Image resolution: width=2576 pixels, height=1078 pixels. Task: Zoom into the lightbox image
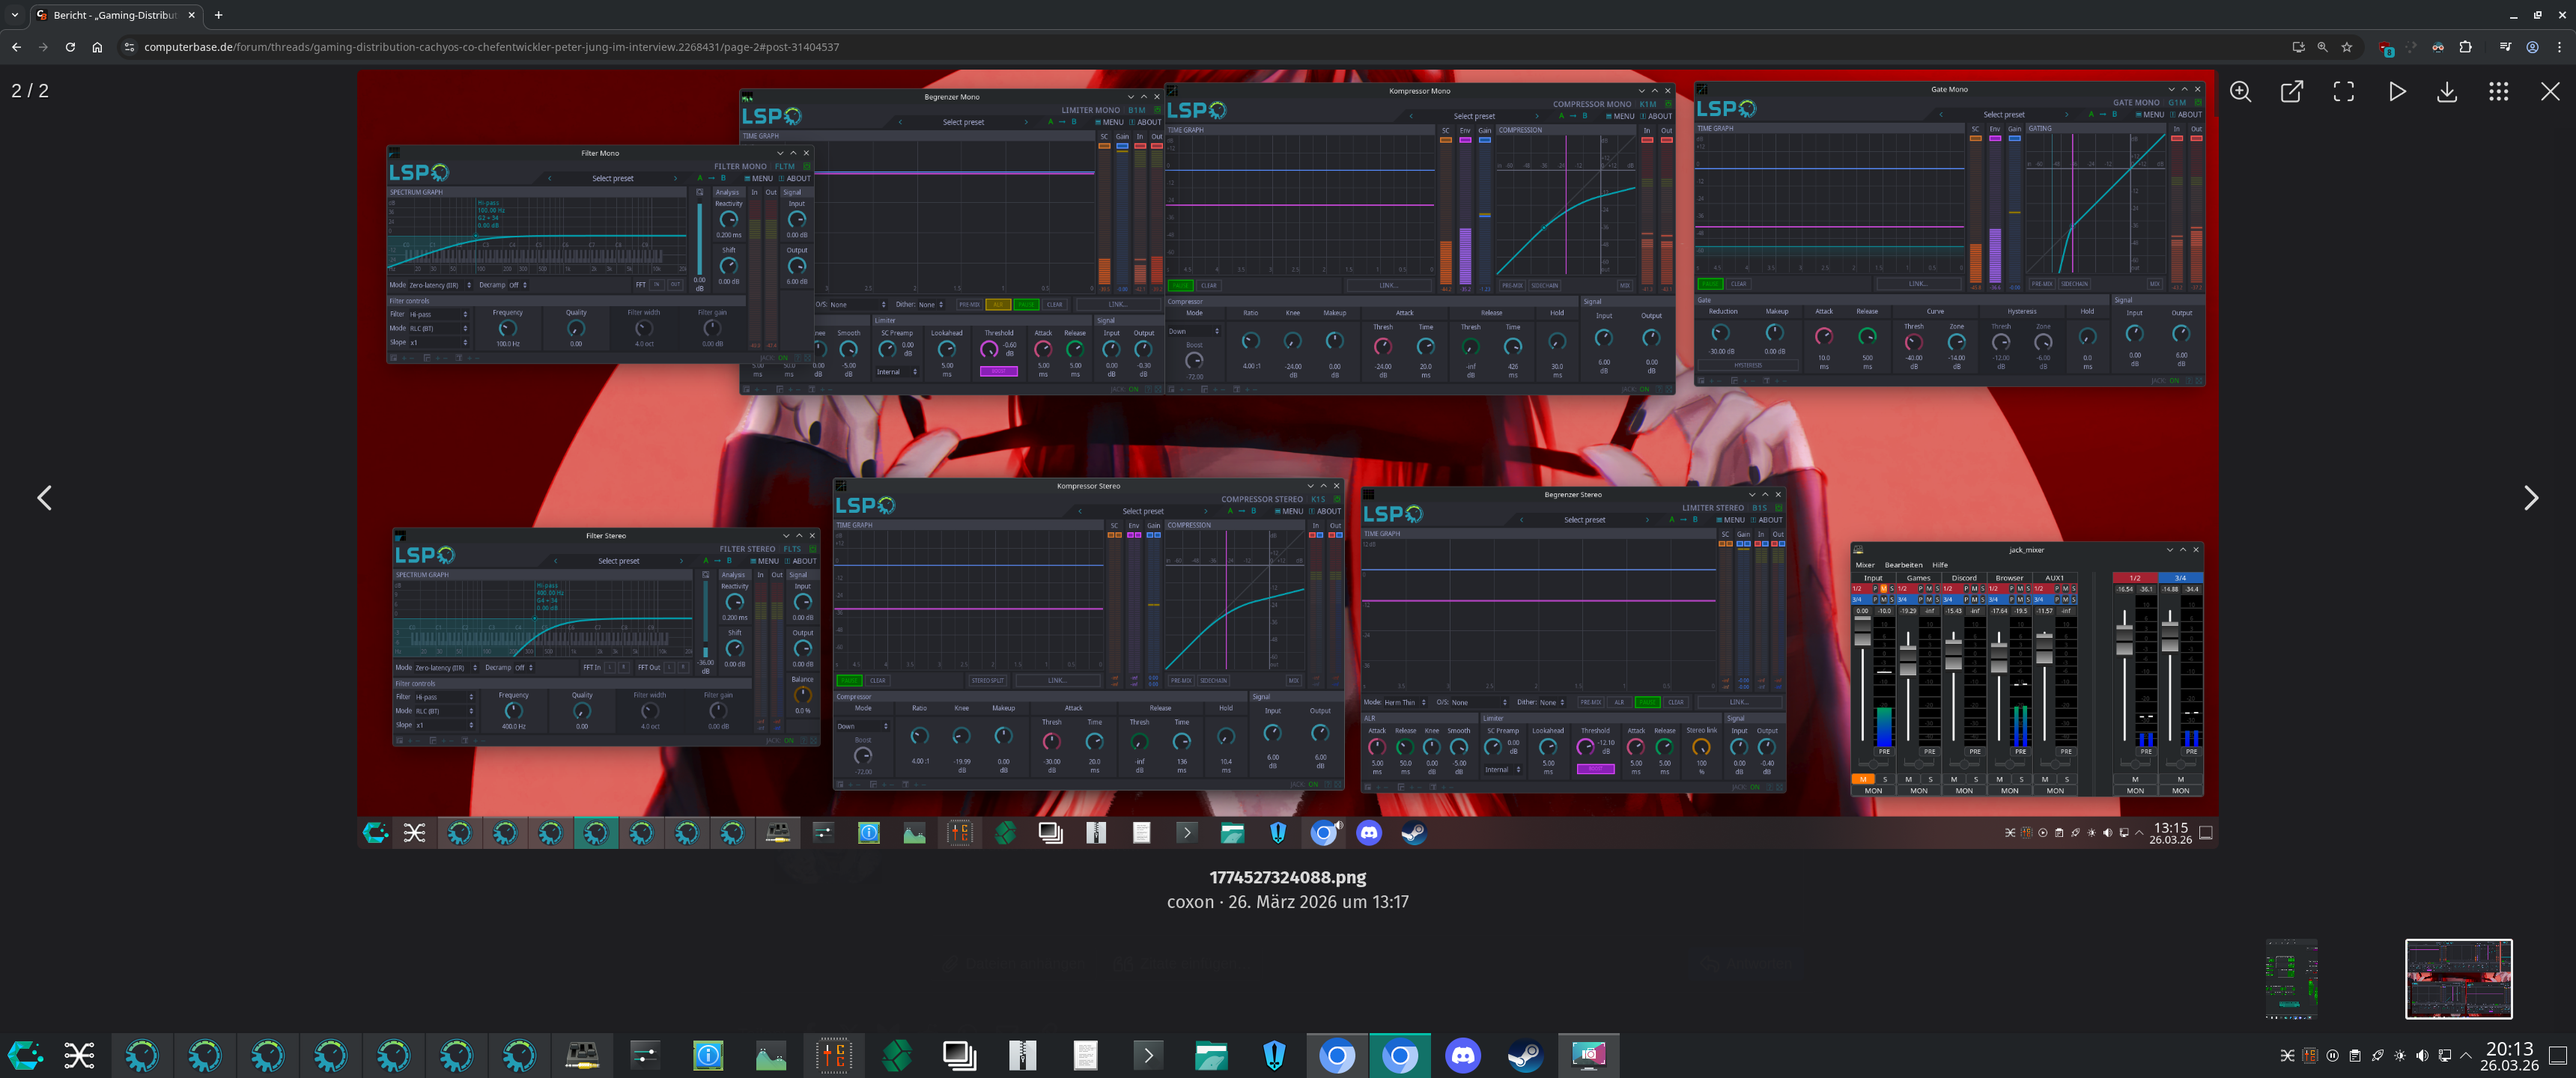tap(2240, 92)
